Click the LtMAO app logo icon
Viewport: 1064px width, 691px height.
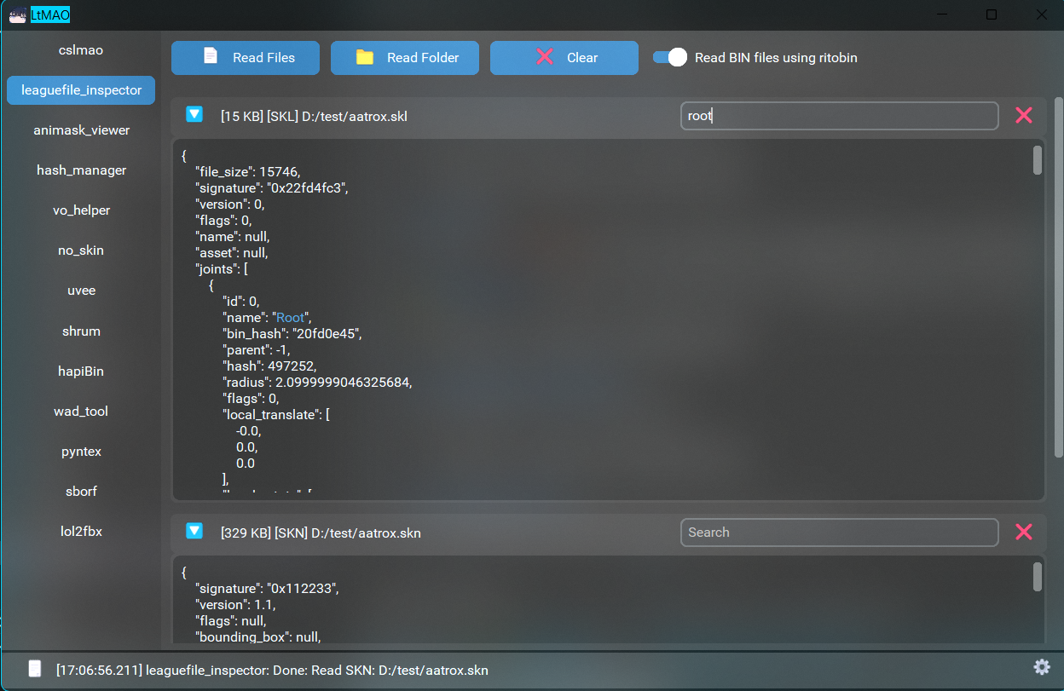tap(17, 14)
